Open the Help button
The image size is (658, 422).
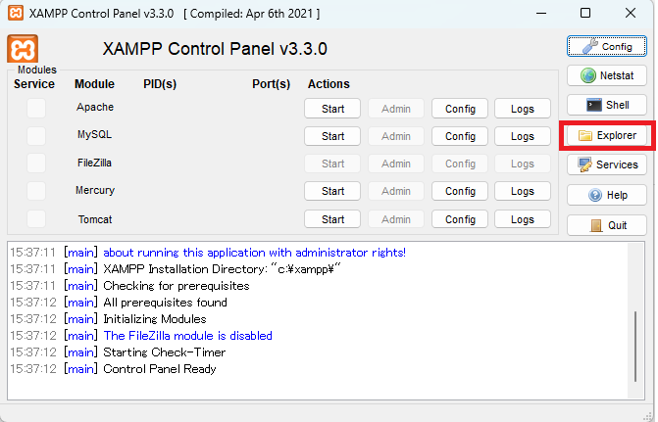[606, 195]
